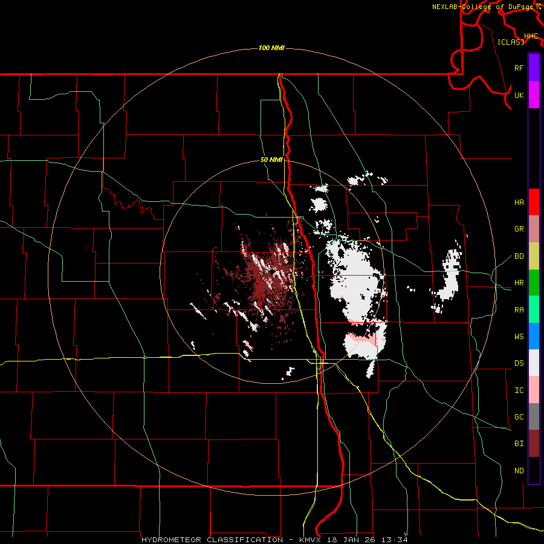Click the ND black legend swatch
The width and height of the screenshot is (544, 544).
pyautogui.click(x=534, y=470)
